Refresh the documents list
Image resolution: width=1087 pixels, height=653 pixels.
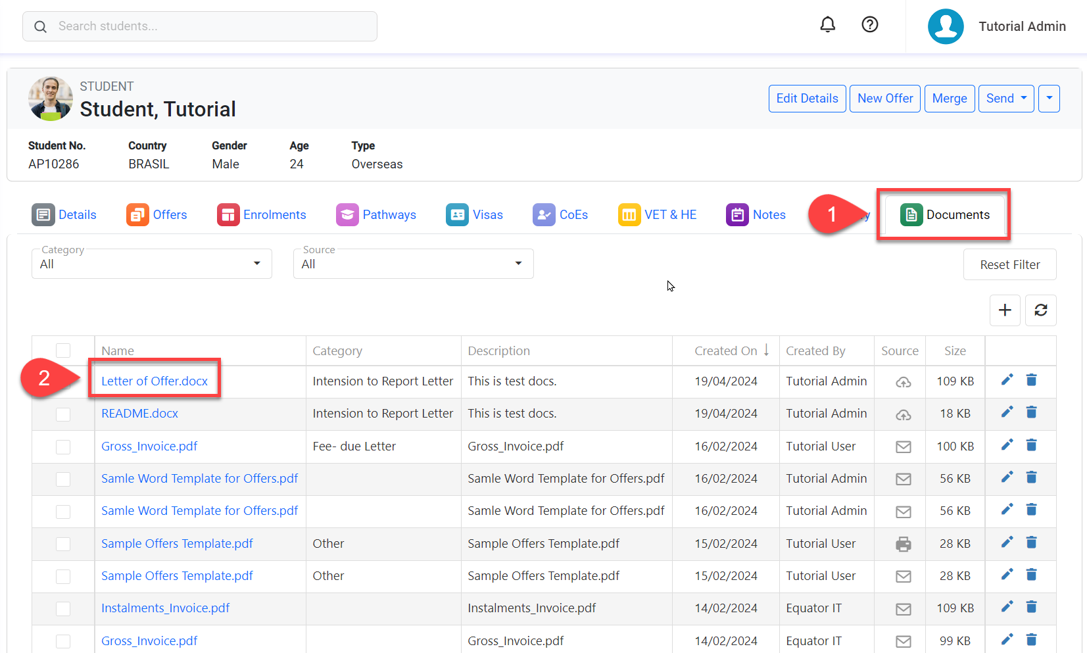pos(1040,310)
